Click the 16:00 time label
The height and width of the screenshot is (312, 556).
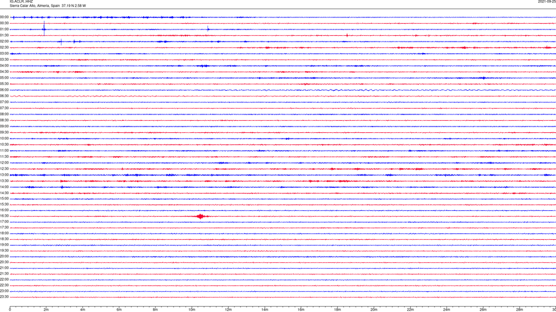4,210
